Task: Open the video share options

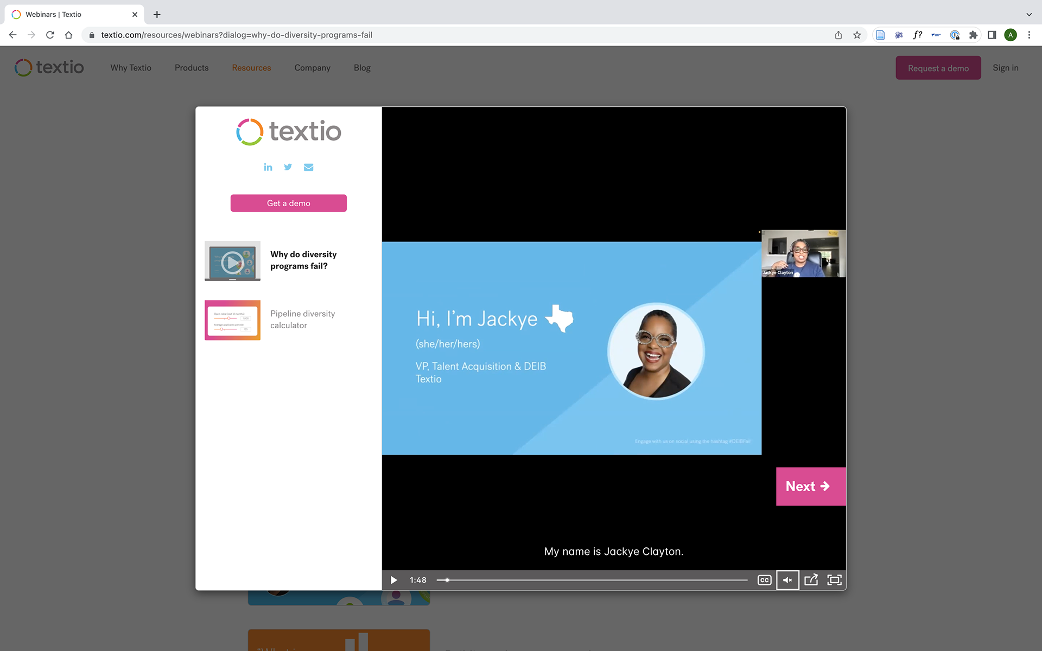Action: (x=811, y=580)
